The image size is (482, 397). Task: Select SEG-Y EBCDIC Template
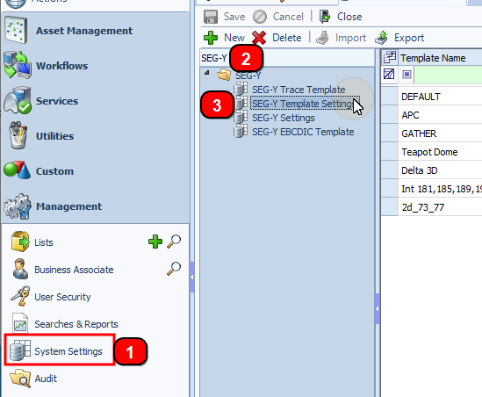point(303,132)
